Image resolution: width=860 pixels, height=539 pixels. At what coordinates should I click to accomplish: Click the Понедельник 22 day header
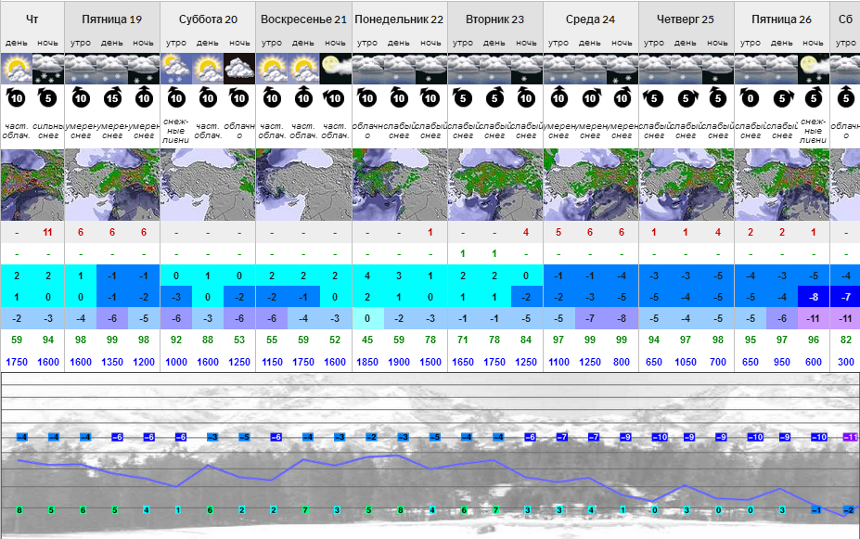click(399, 19)
